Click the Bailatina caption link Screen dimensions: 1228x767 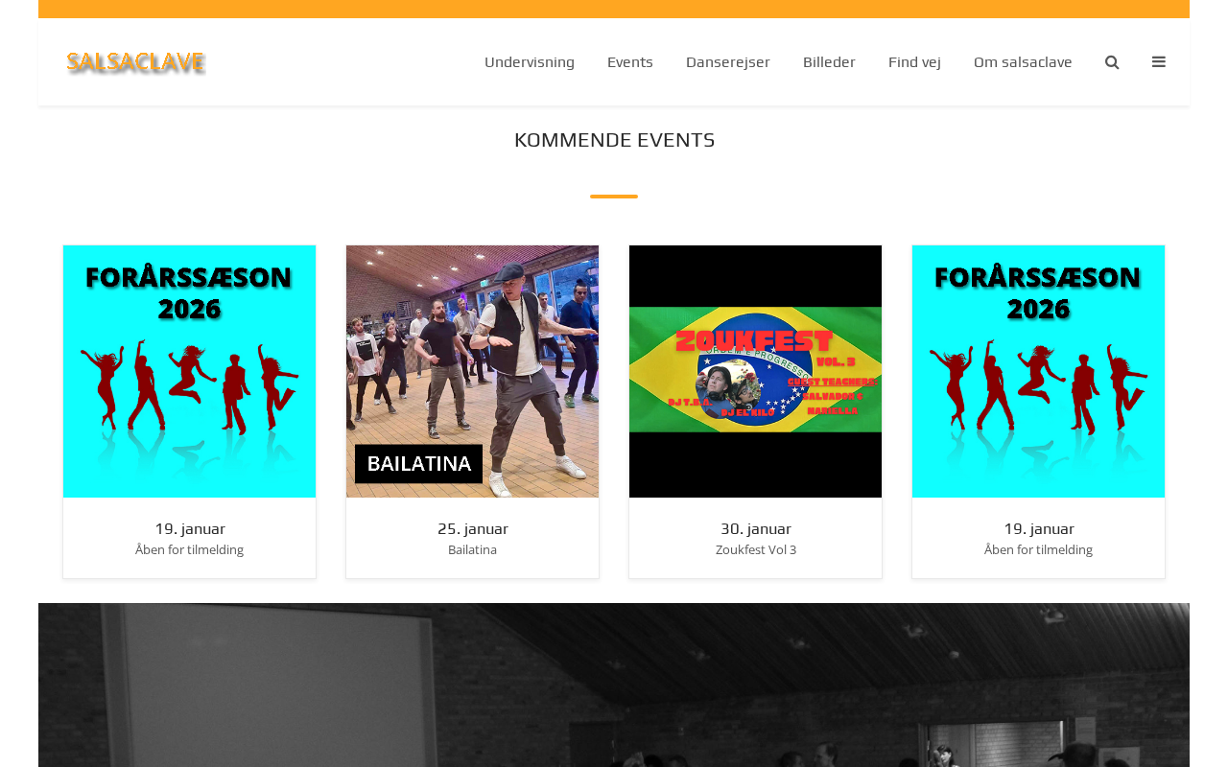(x=472, y=550)
